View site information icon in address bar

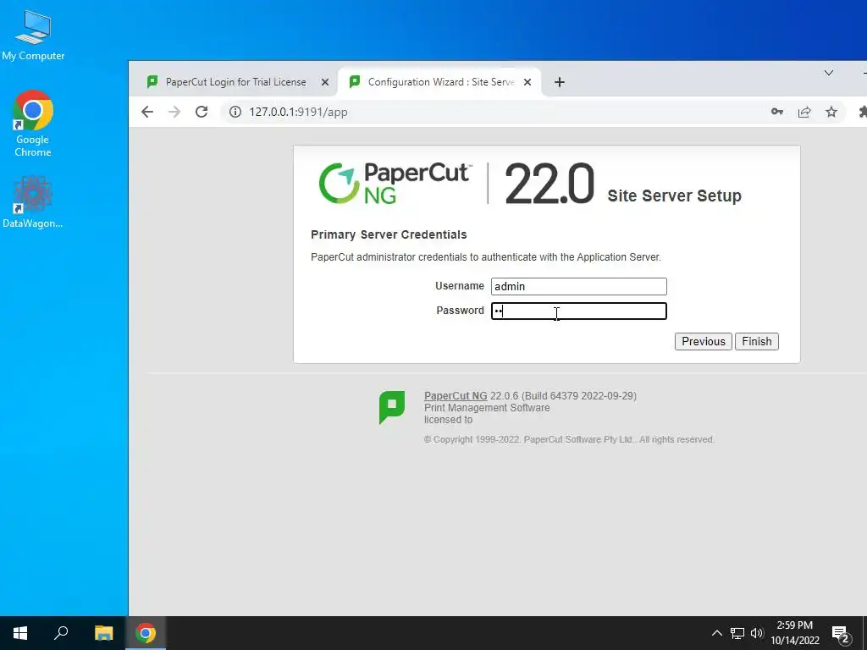point(235,113)
